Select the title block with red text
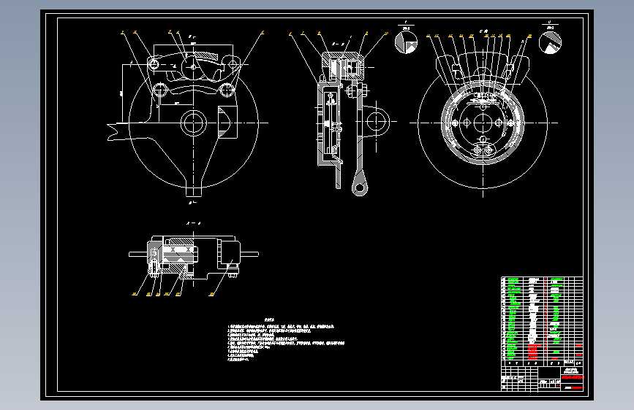 point(542,379)
